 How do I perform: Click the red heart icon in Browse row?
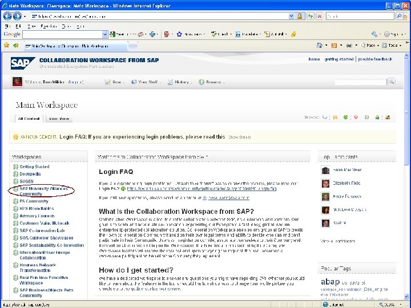point(356,117)
